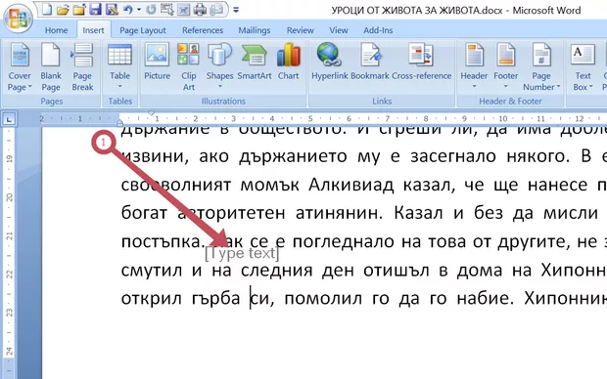Click the first line indent marker on ruler
The height and width of the screenshot is (379, 607).
click(152, 113)
